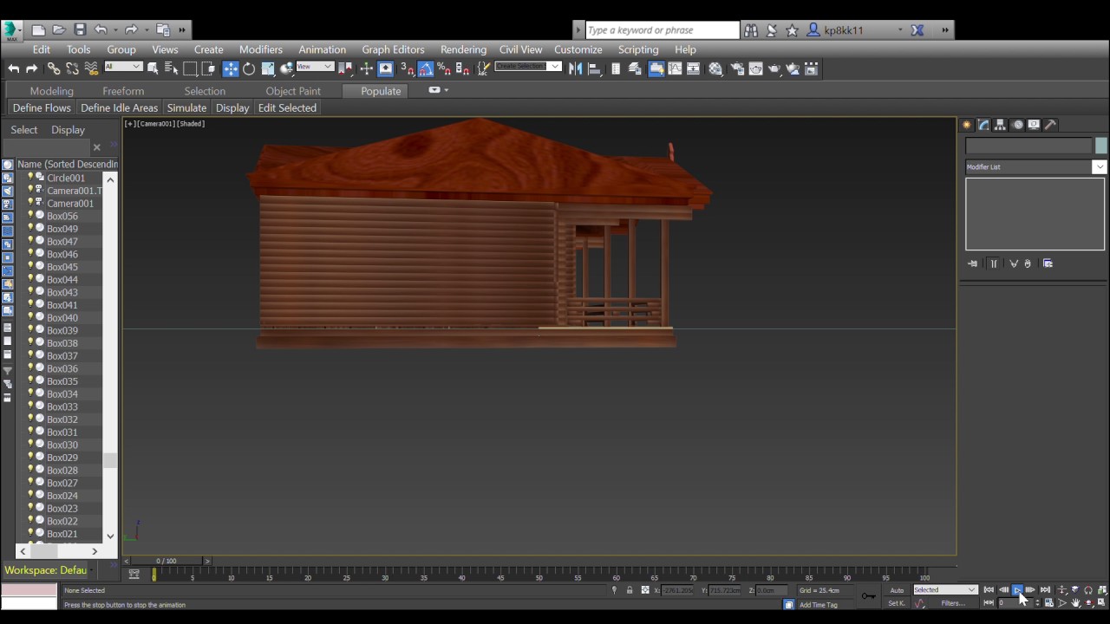Switch to the Freeform ribbon tab
Screen dimensions: 1110x624
(123, 91)
